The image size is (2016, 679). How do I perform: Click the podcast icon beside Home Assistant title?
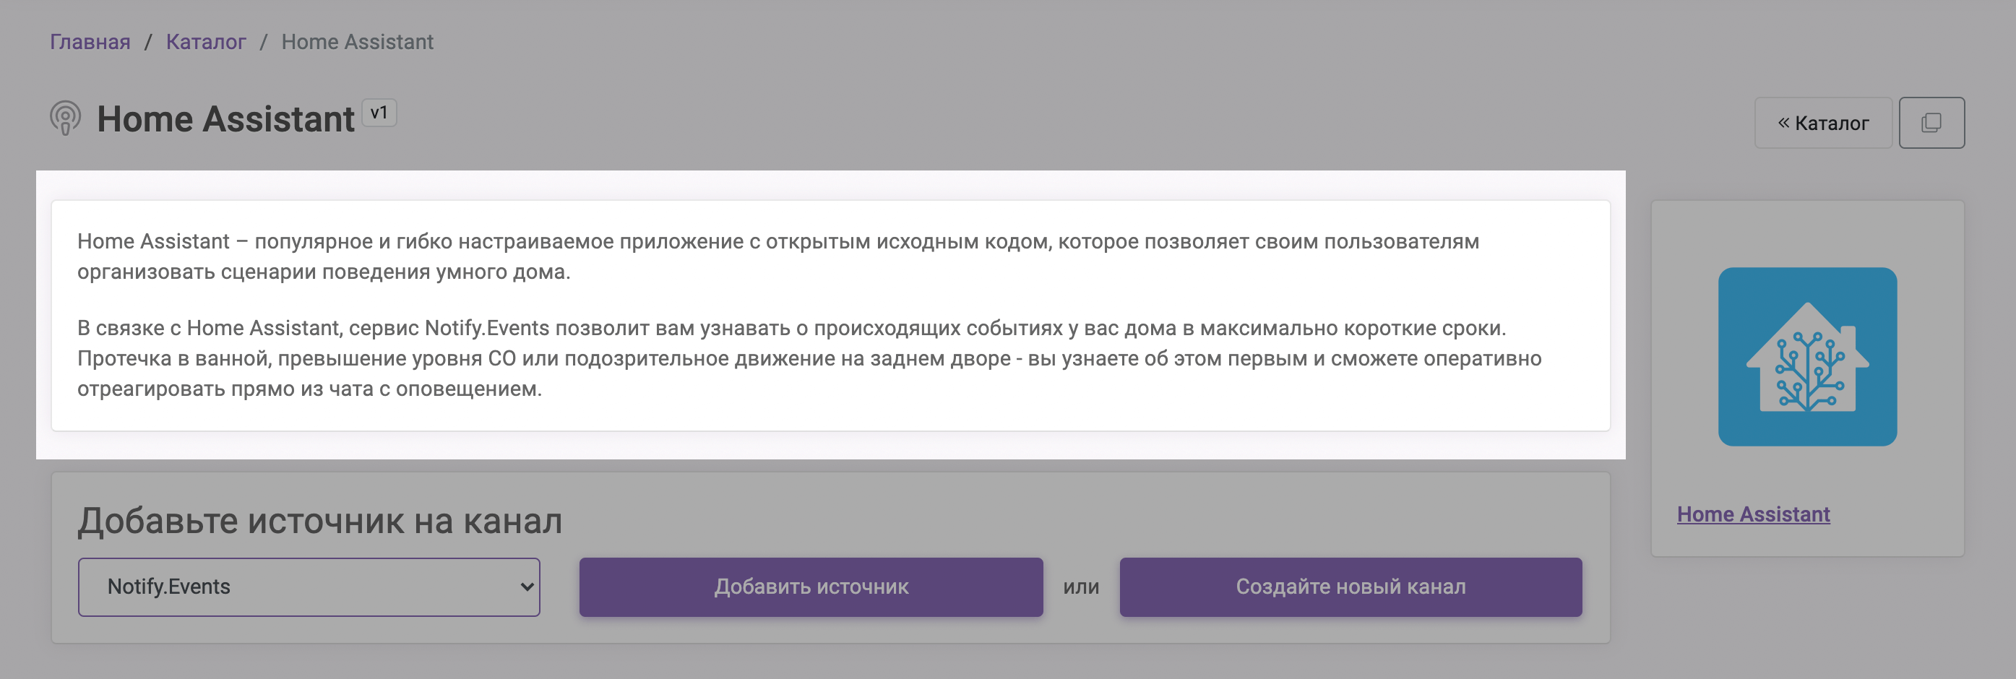pos(66,119)
